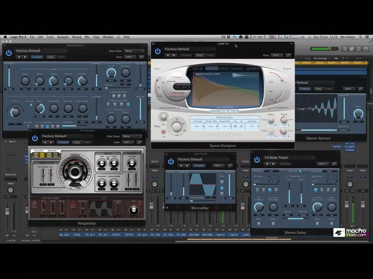This screenshot has height=279, width=373.
Task: Click Copy in Space Designer header
Action: click(x=199, y=55)
